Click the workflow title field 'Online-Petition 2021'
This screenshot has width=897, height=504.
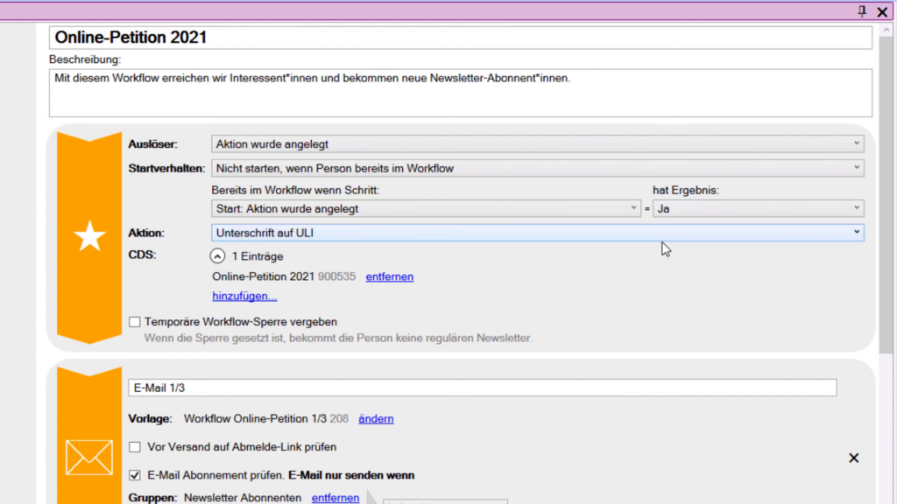461,37
